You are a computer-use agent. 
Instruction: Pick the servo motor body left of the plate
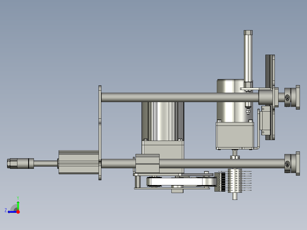click(79, 162)
